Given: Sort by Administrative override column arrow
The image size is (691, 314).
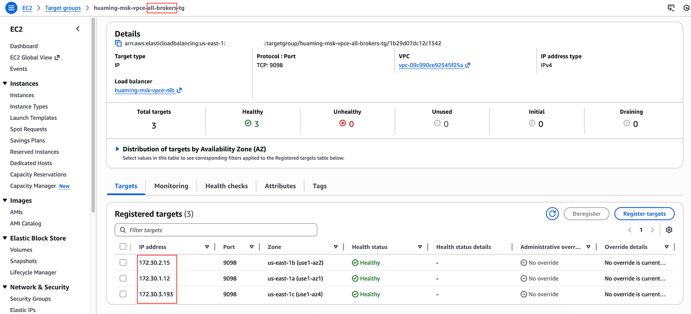Looking at the screenshot, I should (588, 247).
